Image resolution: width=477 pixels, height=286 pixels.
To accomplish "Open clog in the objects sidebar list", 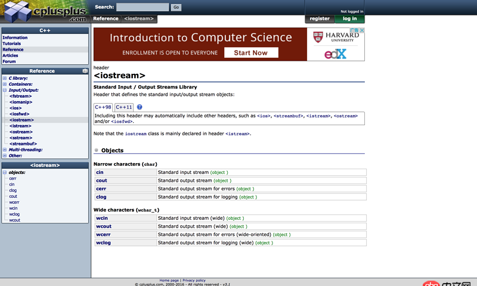I will point(13,190).
